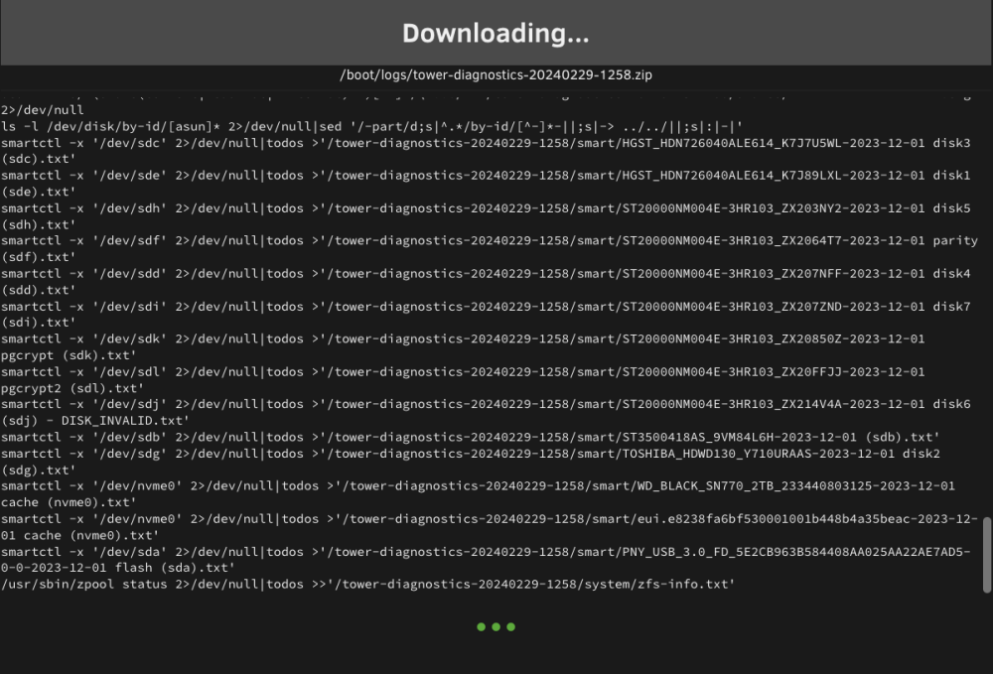This screenshot has height=674, width=993.
Task: Click the smartctl line for '/dev/sdk'
Action: pos(463,338)
